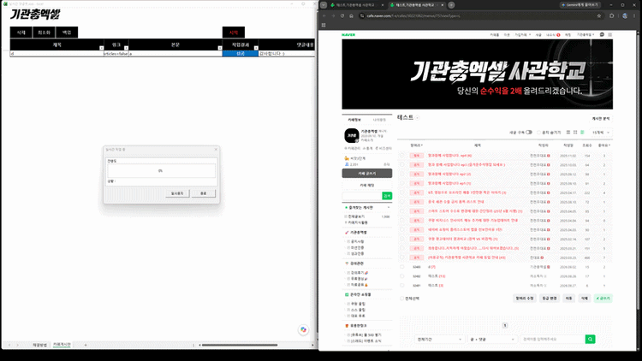Open the Chrome extensions puzzle icon

click(x=612, y=16)
